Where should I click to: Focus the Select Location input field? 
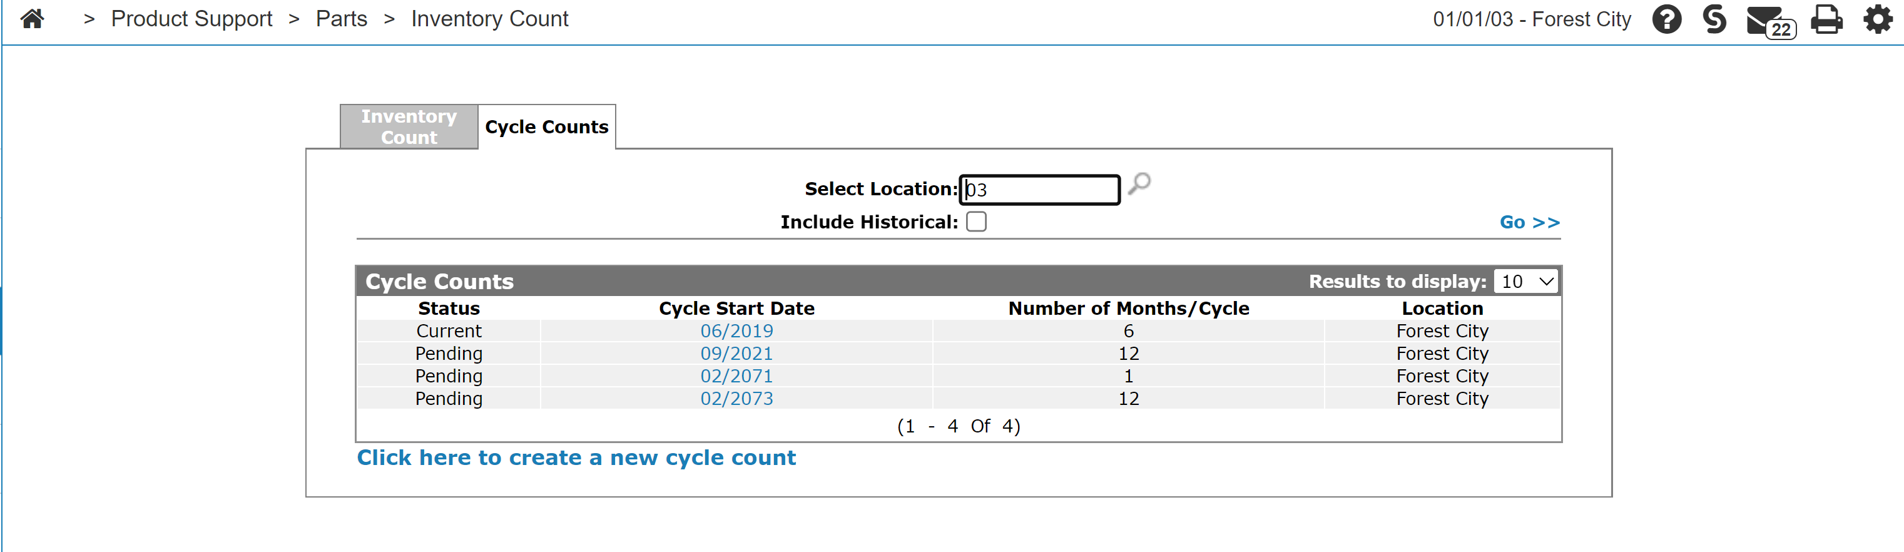[1039, 190]
